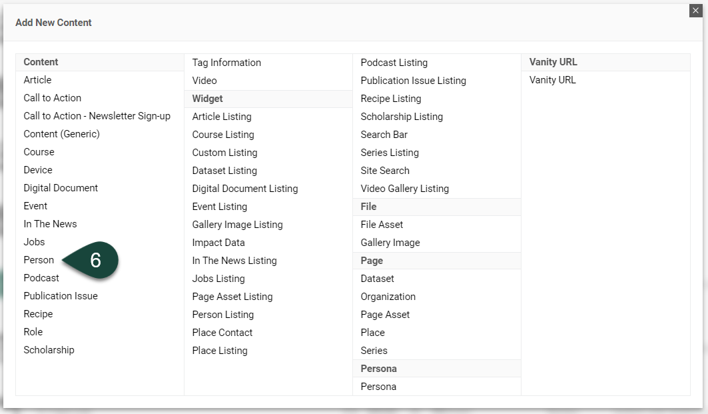
Task: Add a Vanity URL
Action: pyautogui.click(x=552, y=79)
